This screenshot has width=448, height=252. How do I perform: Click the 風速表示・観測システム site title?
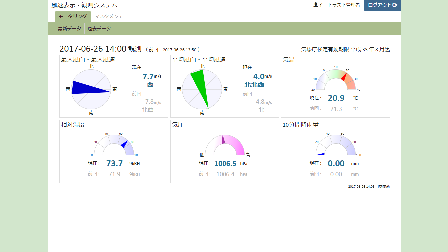point(84,5)
